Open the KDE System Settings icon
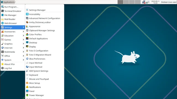 (x=27, y=71)
